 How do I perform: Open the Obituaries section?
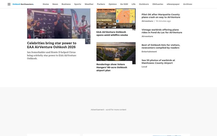(x=158, y=4)
